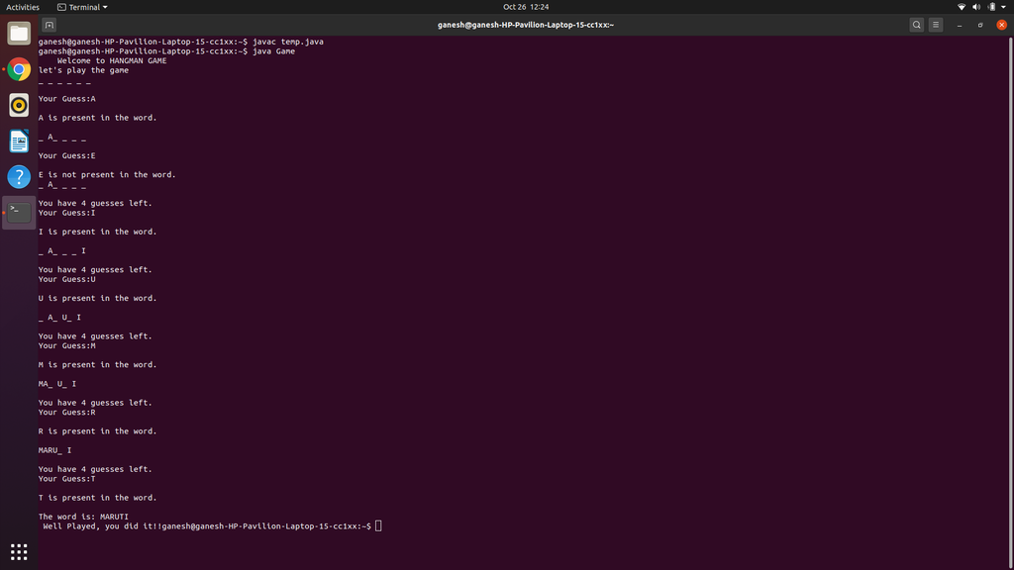This screenshot has height=570, width=1014.
Task: Open the Files app in the dock
Action: 19,33
